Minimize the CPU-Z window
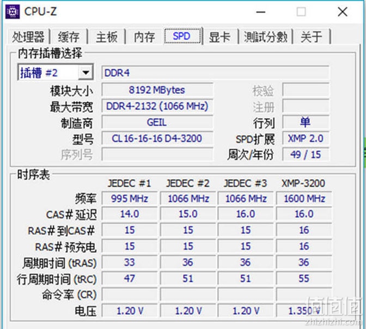The image size is (366, 329). (260, 11)
